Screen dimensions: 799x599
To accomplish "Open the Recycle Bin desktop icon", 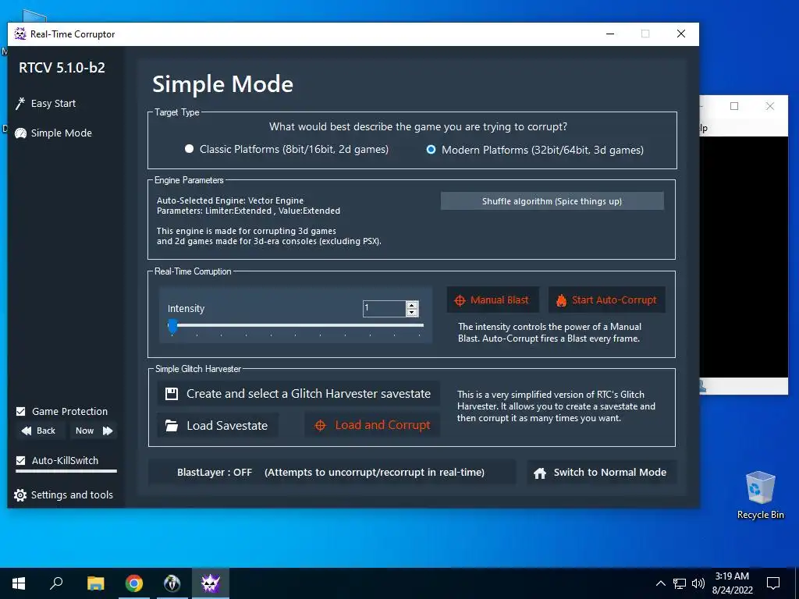I will tap(760, 494).
